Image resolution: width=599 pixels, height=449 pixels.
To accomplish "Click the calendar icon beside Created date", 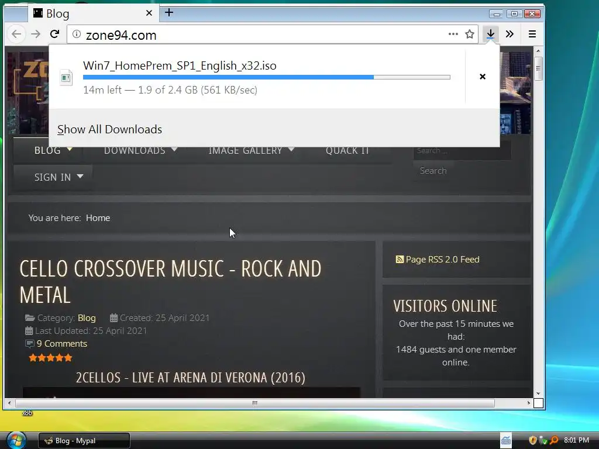I will pyautogui.click(x=113, y=317).
